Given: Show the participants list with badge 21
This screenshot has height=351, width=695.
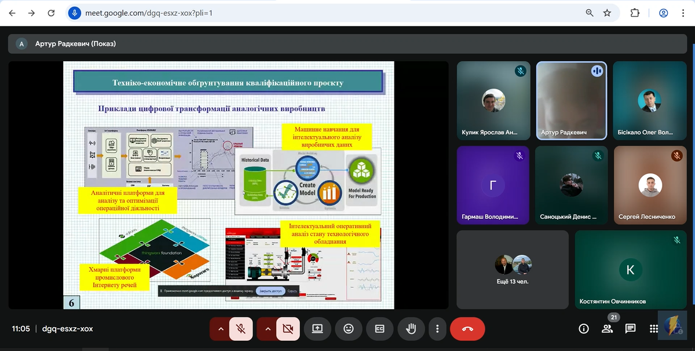Looking at the screenshot, I should 607,328.
